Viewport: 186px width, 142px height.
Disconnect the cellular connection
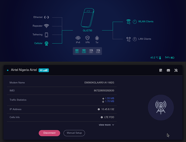49,133
